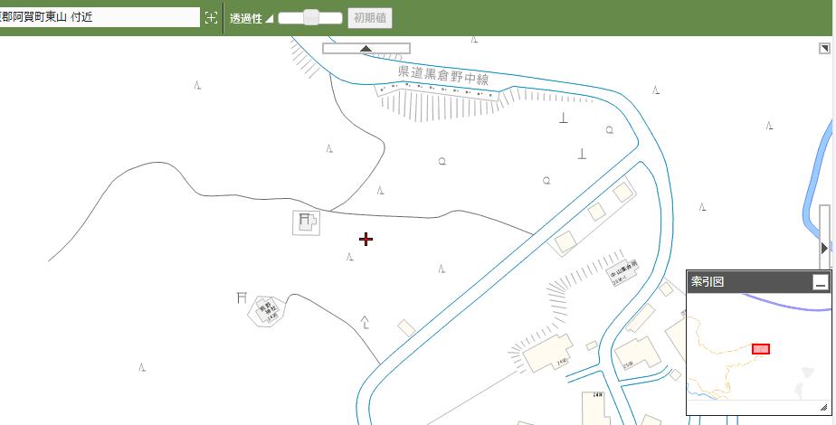
Task: Expand the right side panel arrow tab
Action: point(824,247)
